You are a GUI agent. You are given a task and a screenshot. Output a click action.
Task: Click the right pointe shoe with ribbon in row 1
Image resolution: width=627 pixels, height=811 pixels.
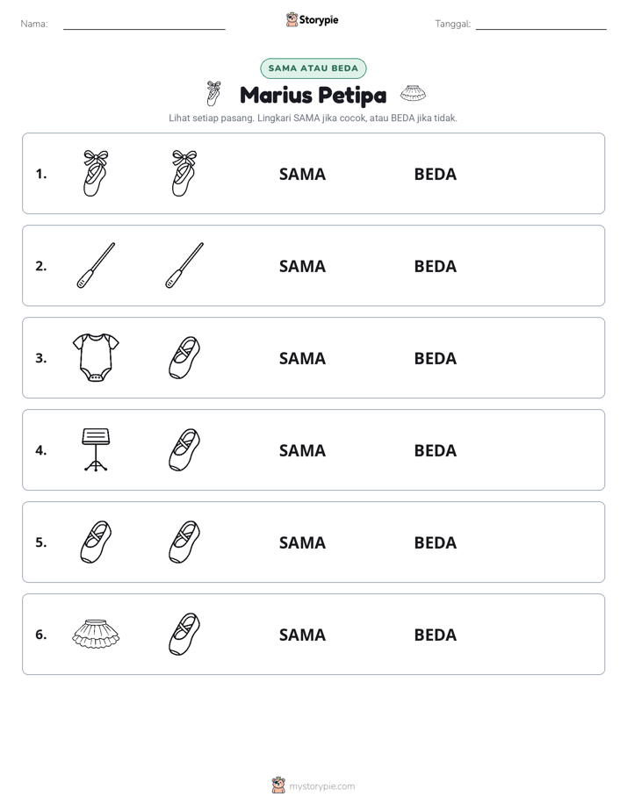pyautogui.click(x=184, y=173)
